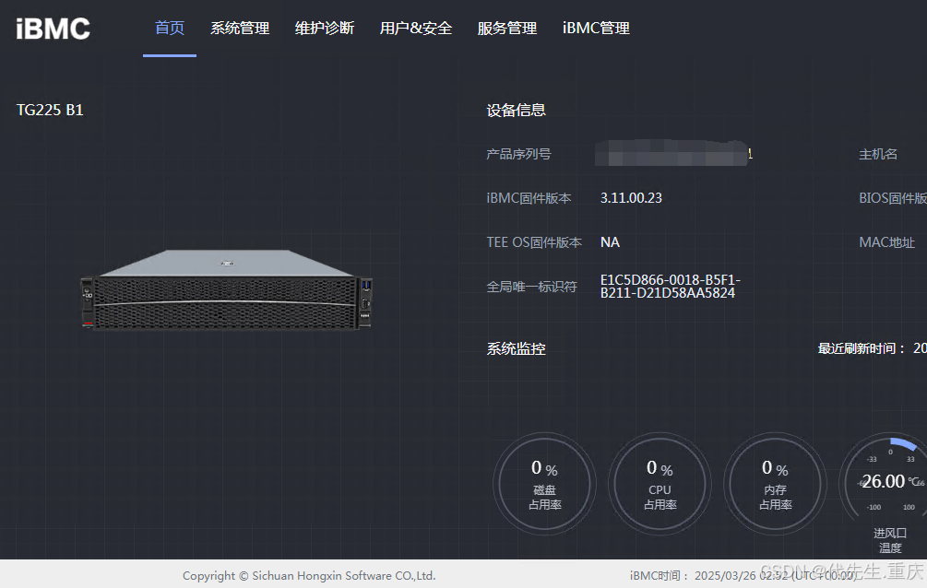Click the iBMC时间 status in footer
The image size is (927, 588).
tap(743, 576)
